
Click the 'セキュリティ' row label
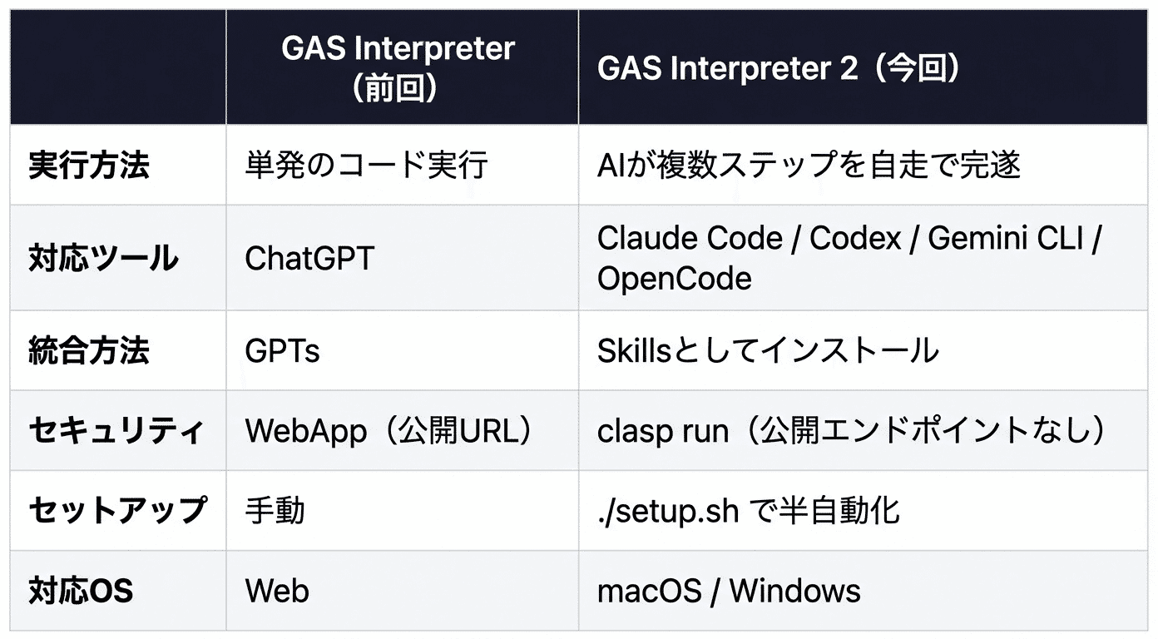116,431
